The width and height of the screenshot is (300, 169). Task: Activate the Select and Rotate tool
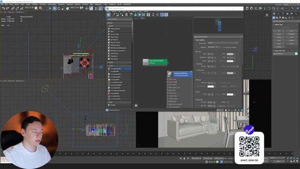pyautogui.click(x=59, y=8)
